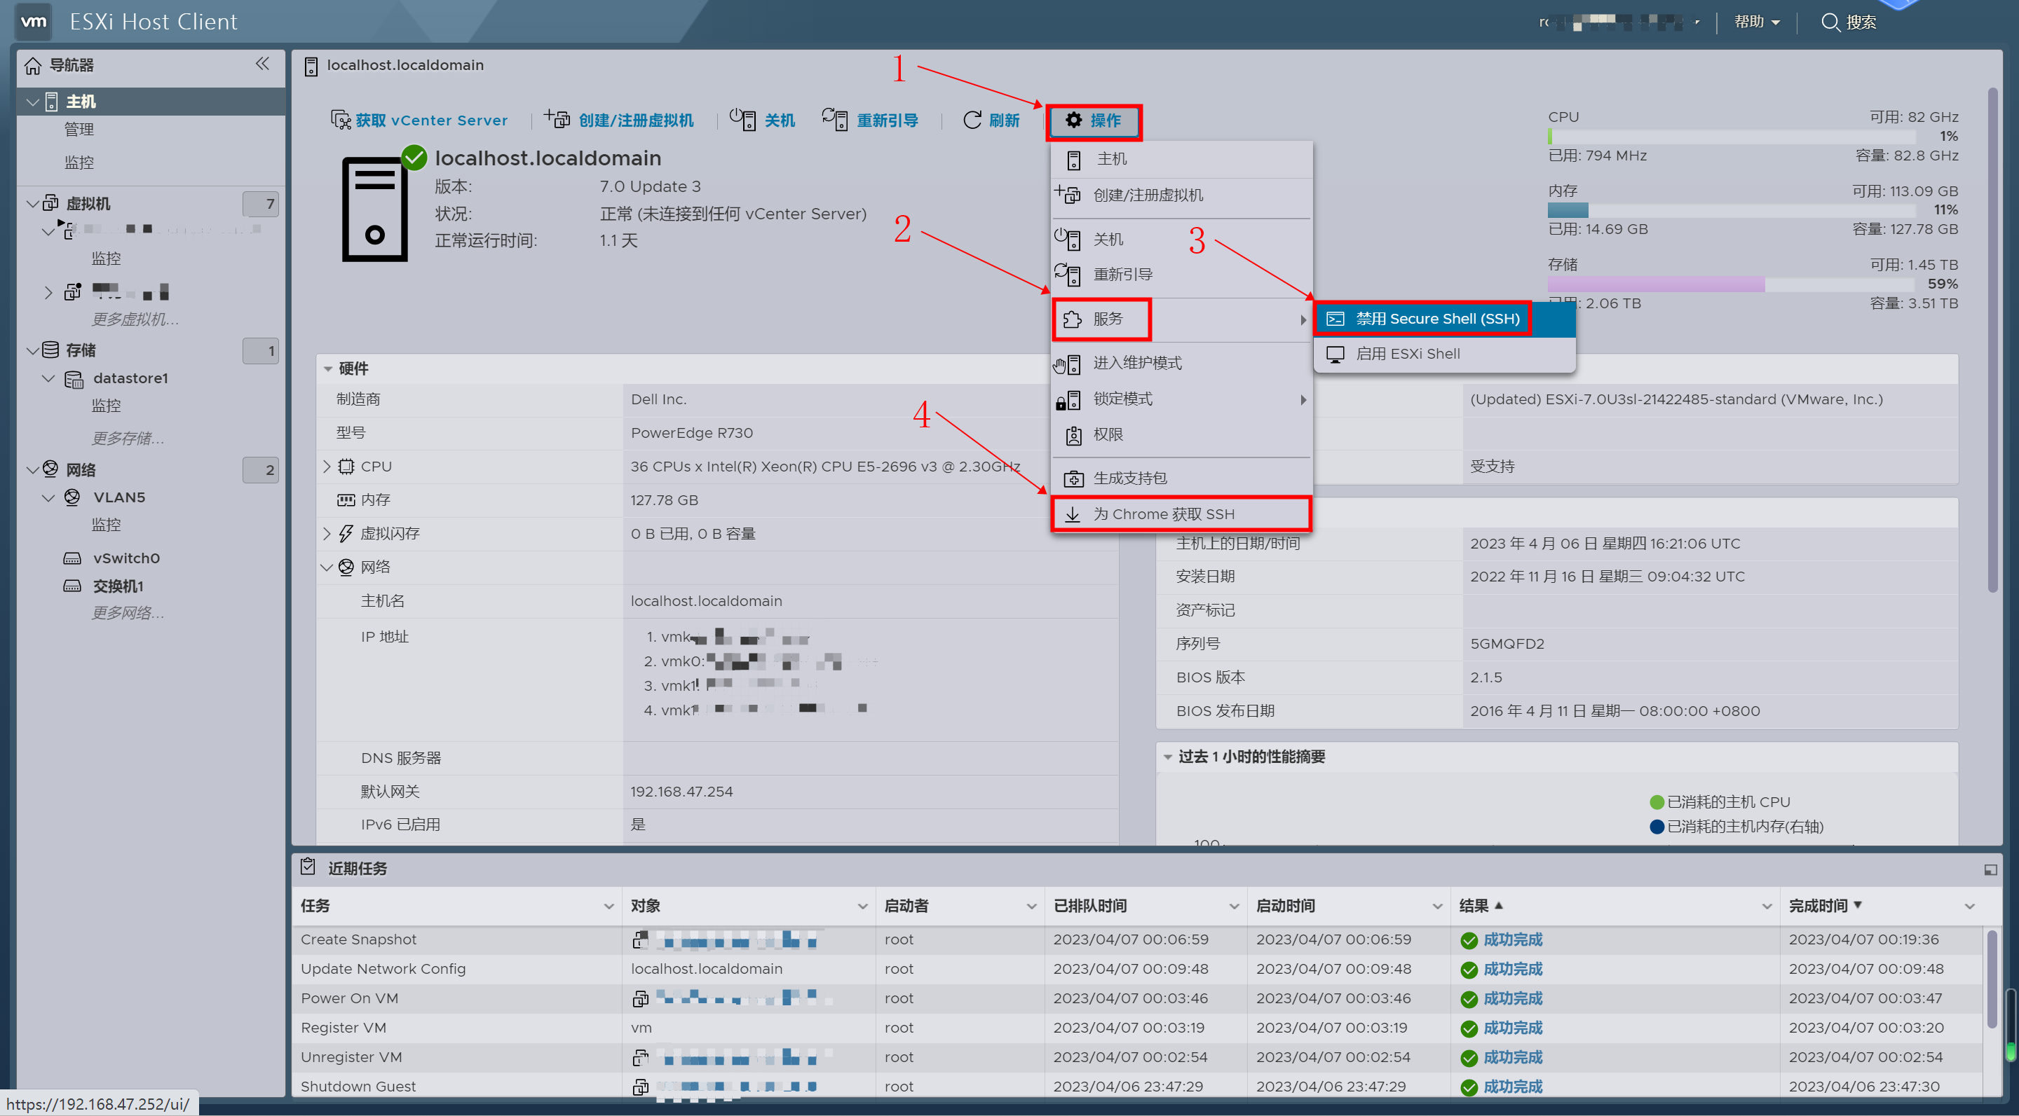Click the memory icon in hardware
2019x1116 pixels.
[x=346, y=500]
